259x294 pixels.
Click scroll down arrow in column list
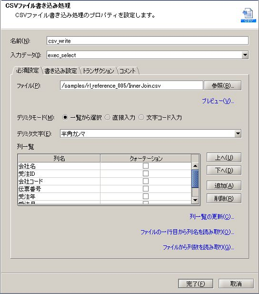[195, 200]
